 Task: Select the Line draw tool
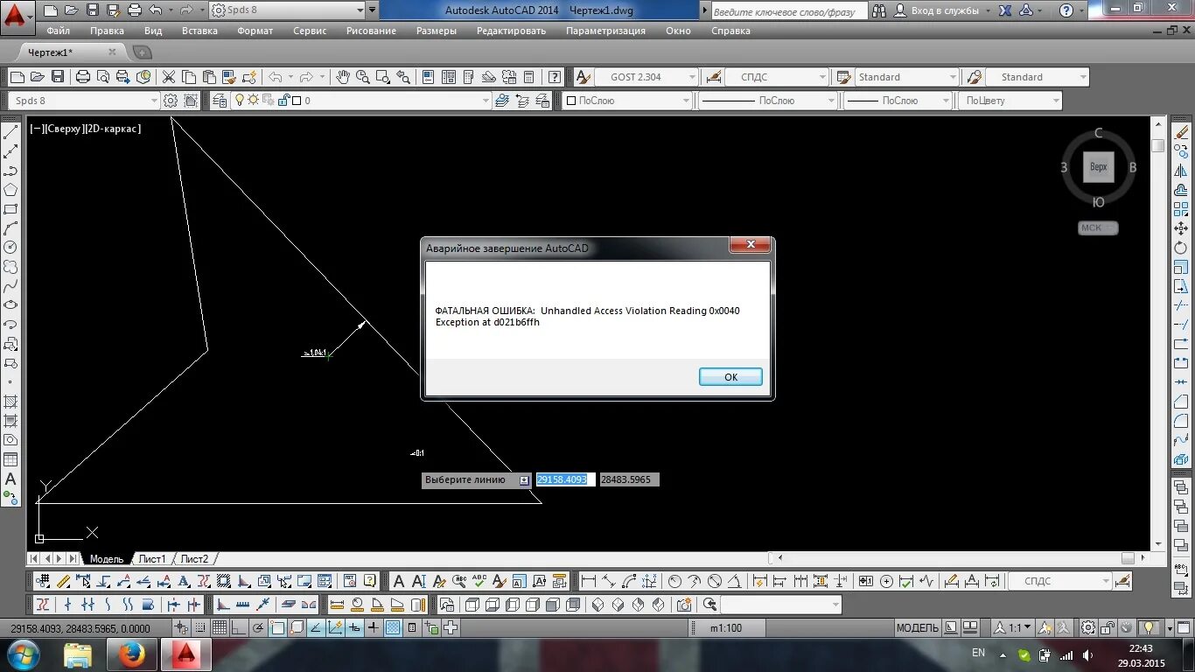click(x=10, y=132)
